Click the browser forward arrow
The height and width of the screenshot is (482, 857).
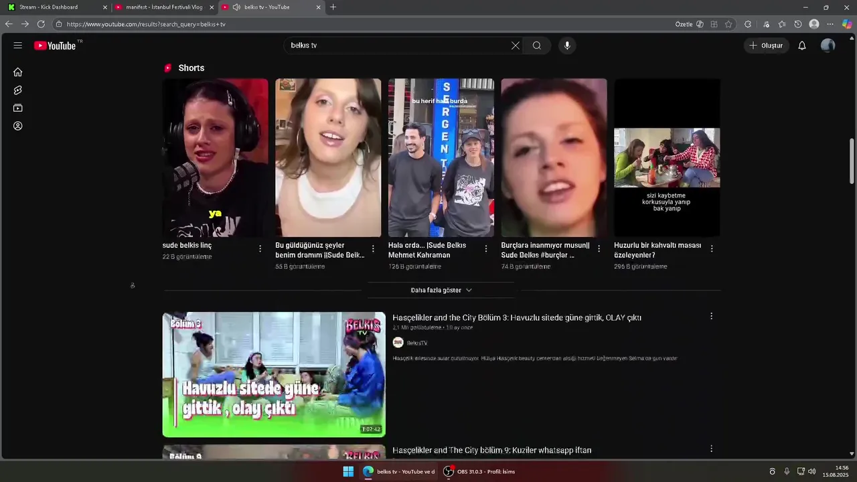click(x=25, y=24)
